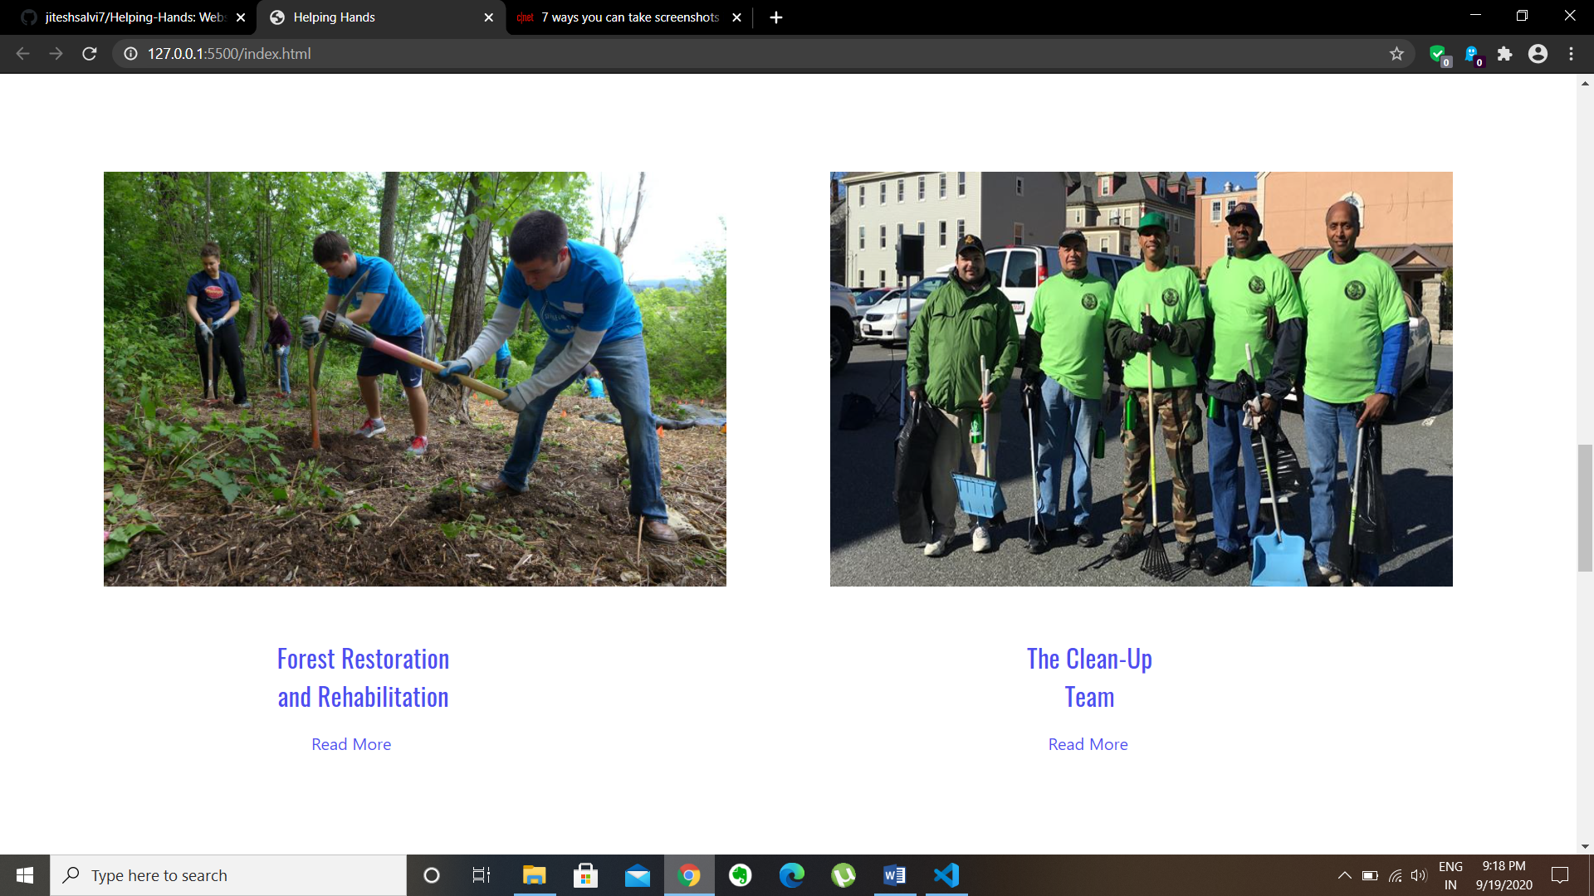Open Read More under Forest Restoration

tap(351, 744)
